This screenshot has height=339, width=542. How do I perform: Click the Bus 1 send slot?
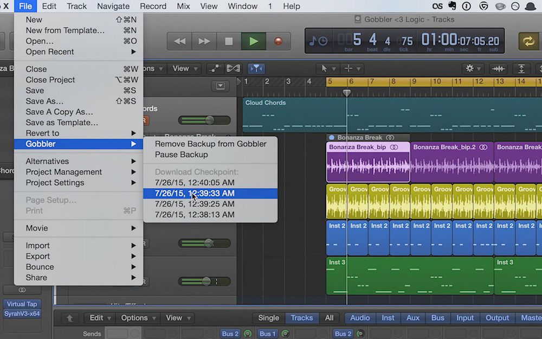point(268,334)
